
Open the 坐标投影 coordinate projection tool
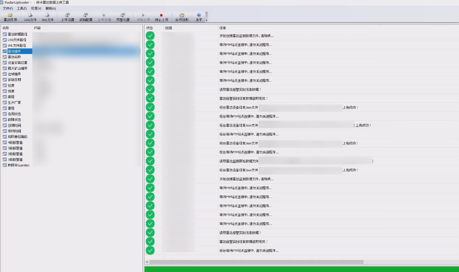(182, 18)
